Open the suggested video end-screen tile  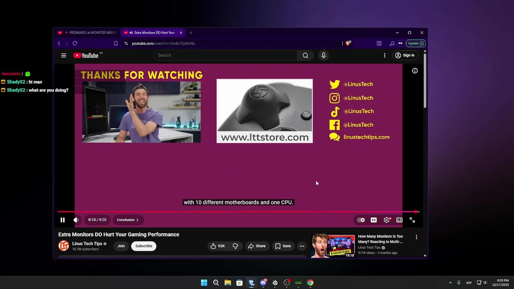coord(141,112)
